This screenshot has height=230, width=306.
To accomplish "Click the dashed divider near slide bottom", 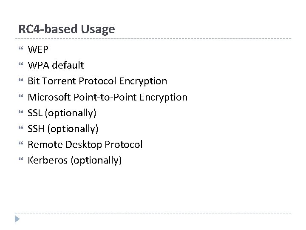I will tap(153, 213).
